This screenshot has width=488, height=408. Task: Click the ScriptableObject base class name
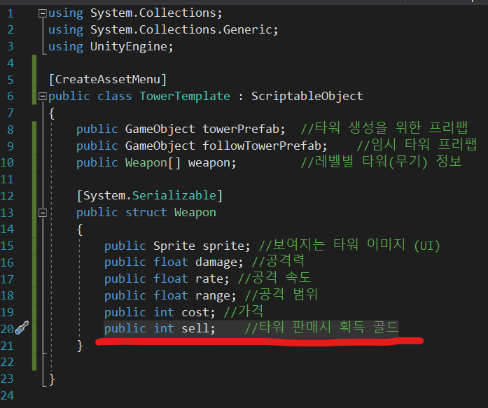pyautogui.click(x=307, y=96)
